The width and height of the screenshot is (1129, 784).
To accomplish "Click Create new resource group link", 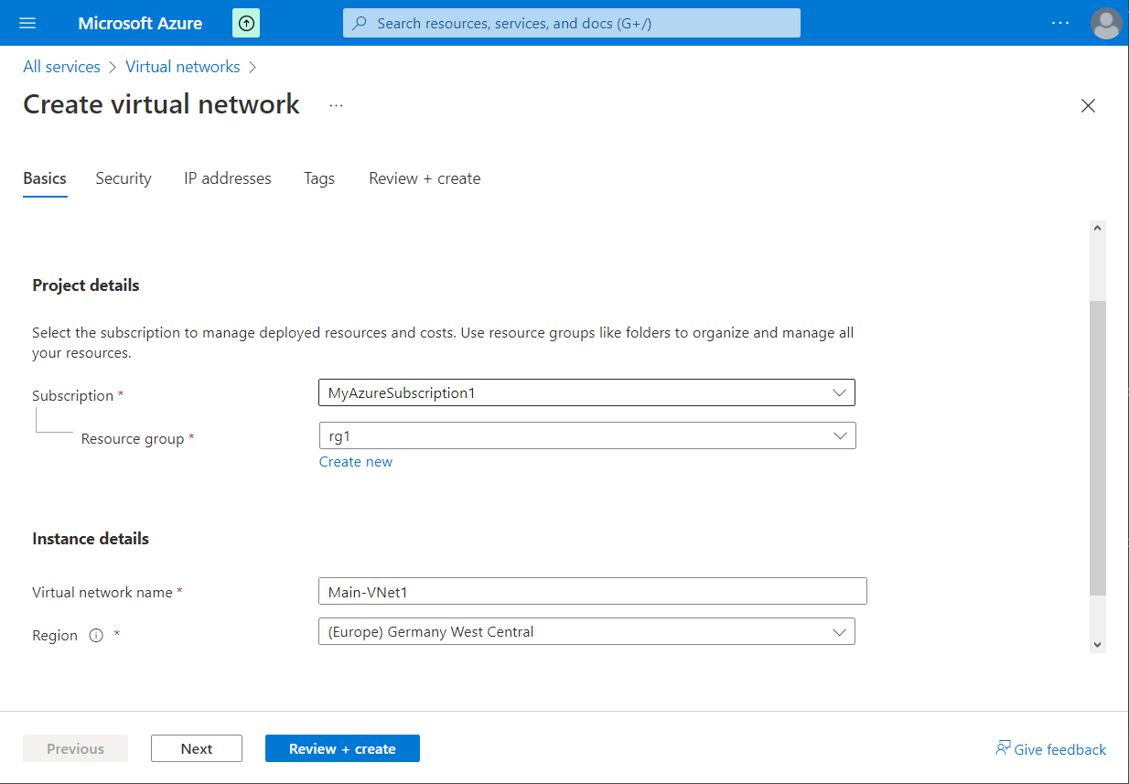I will click(356, 462).
